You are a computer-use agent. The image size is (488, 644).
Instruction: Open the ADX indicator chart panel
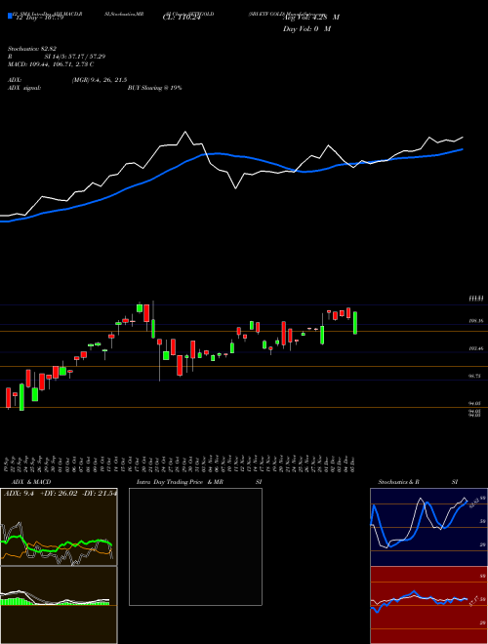(x=59, y=527)
